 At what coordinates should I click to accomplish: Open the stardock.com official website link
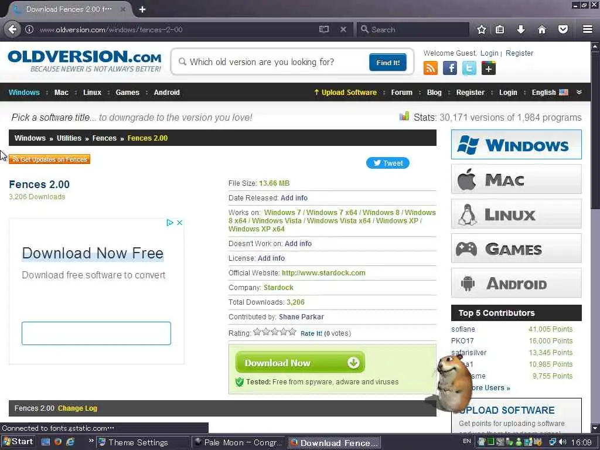point(323,273)
